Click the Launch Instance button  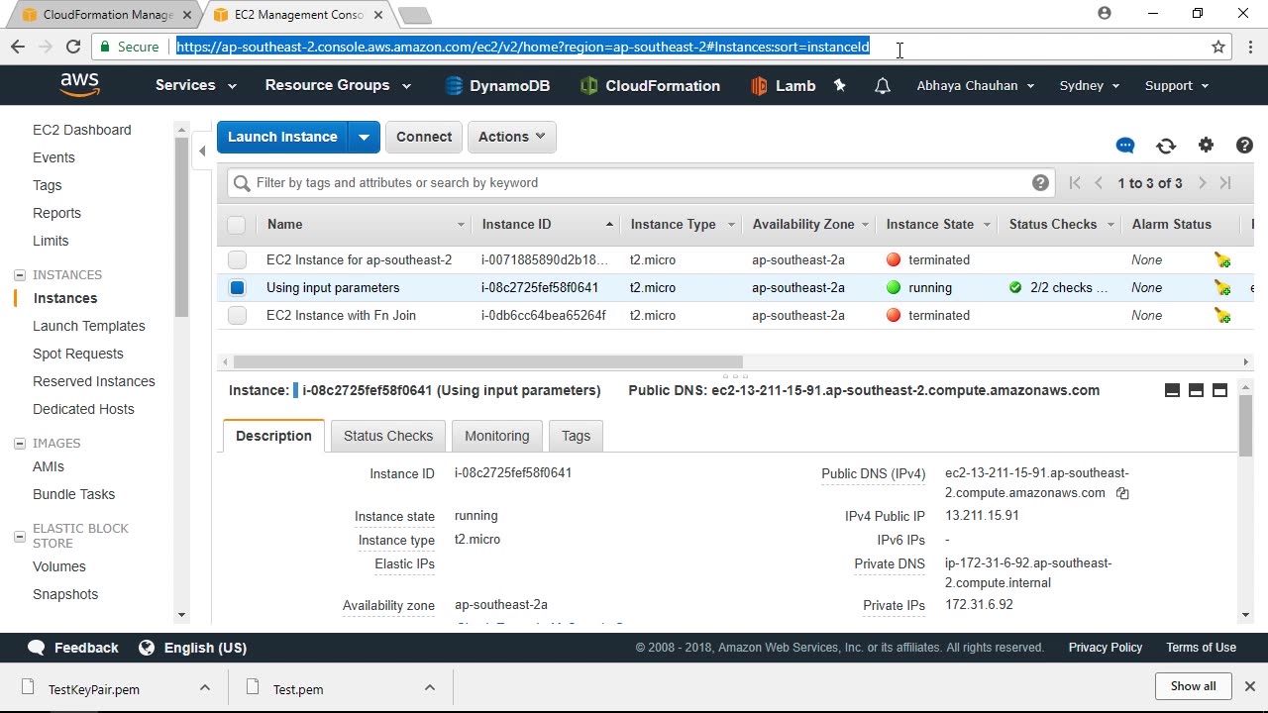282,137
